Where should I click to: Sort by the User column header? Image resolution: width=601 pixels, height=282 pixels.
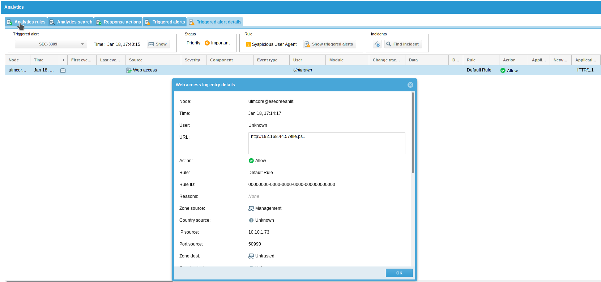pos(307,60)
